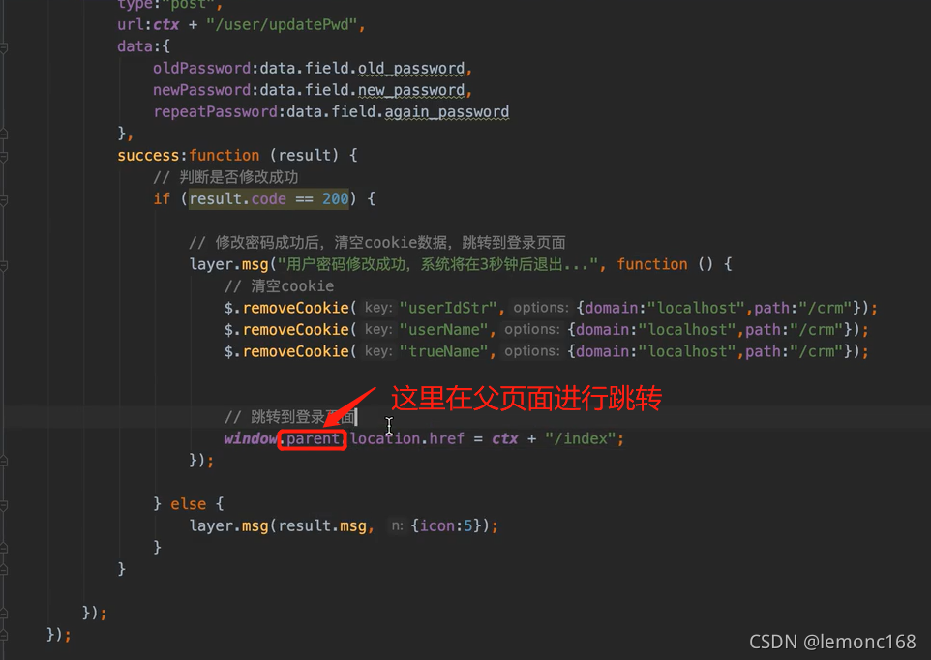Select the "/user/updatePwd" string

tap(282, 25)
